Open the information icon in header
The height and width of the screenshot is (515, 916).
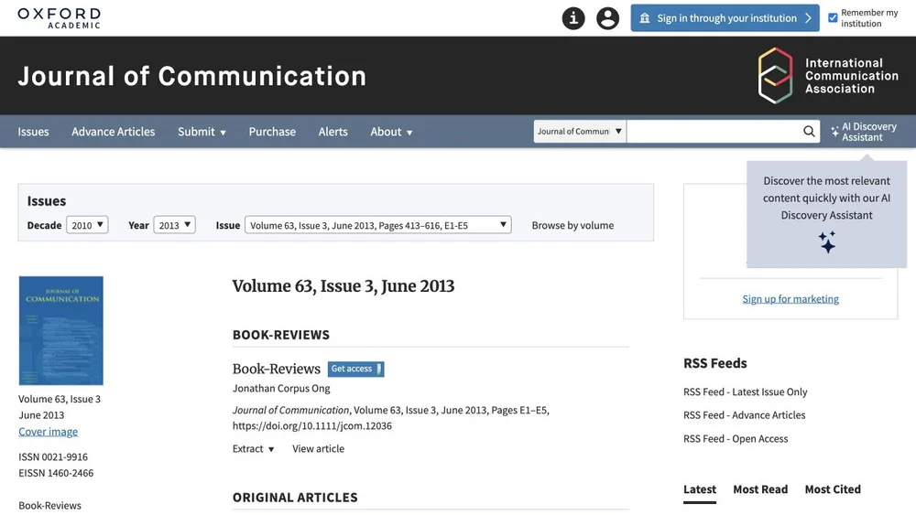[573, 18]
